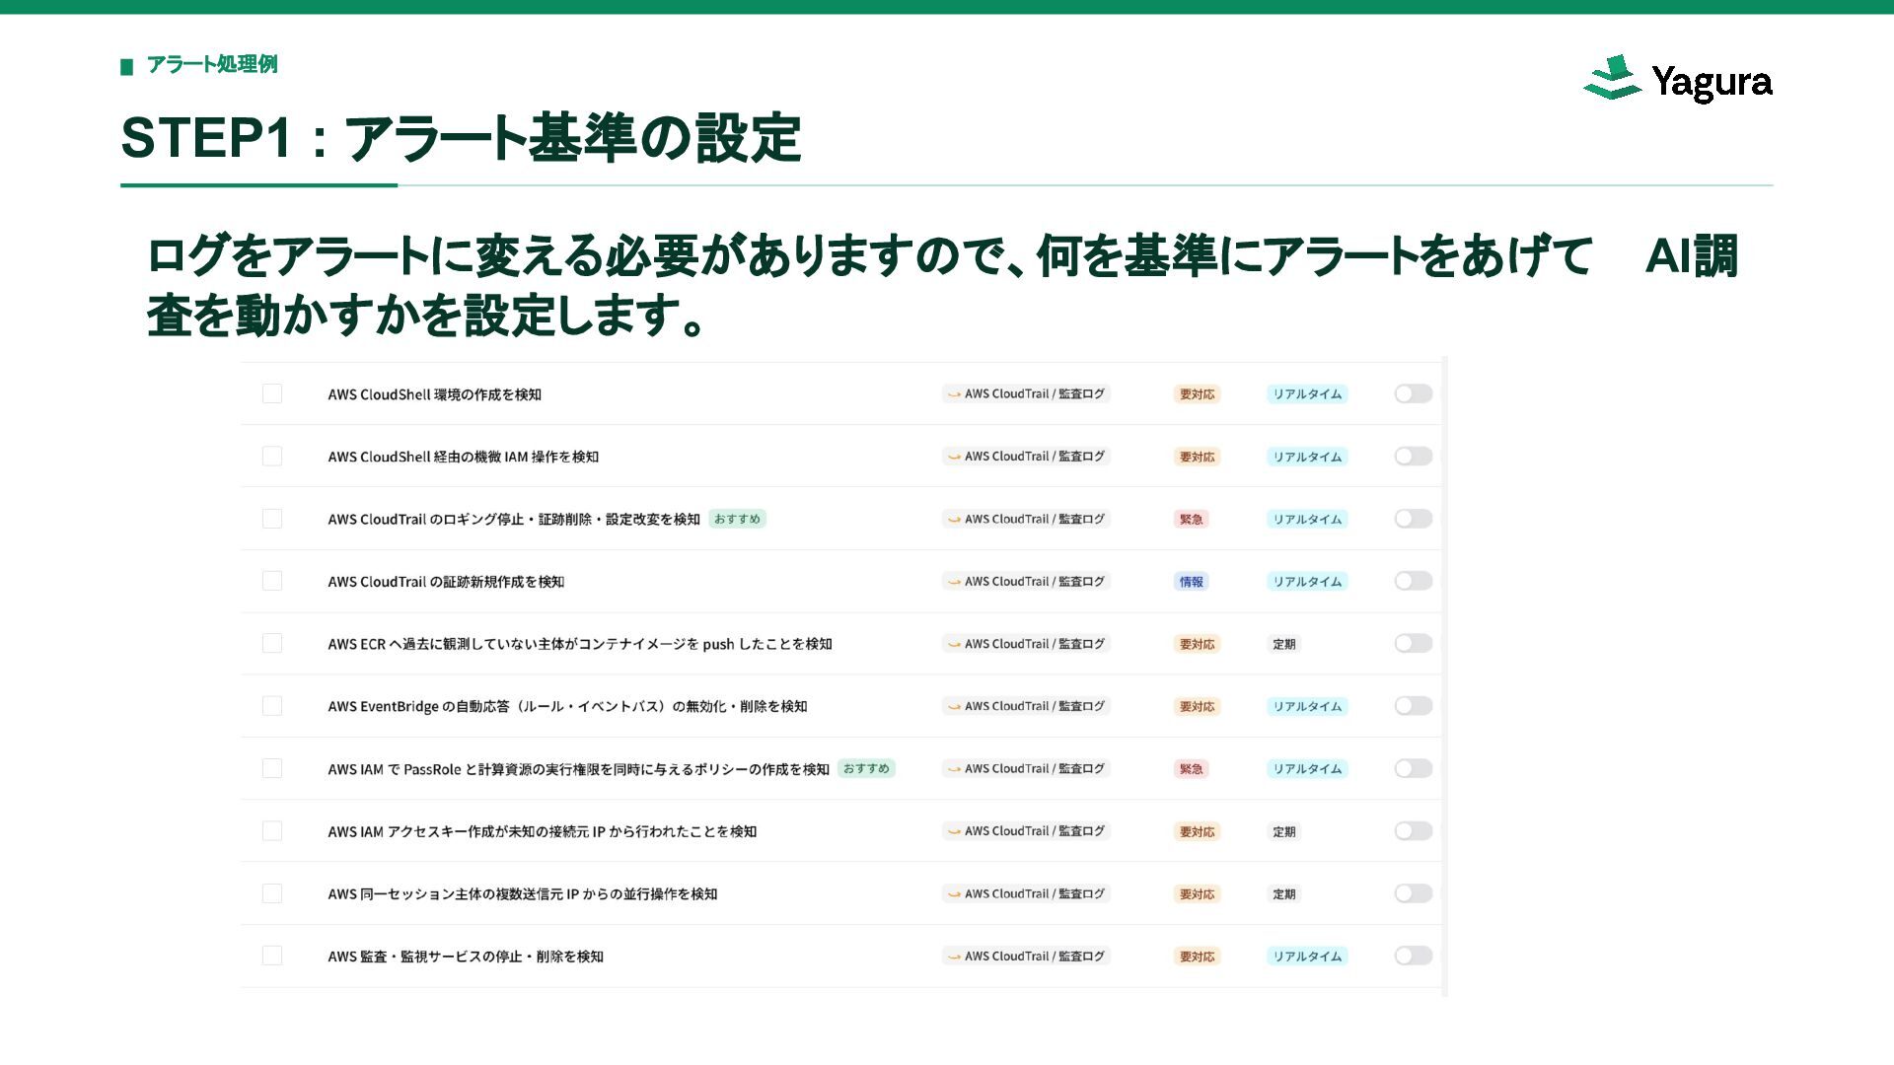Click リアルタイム badge on 監査・監視サービスの停止 row
Viewport: 1894px width, 1065px height.
coord(1307,957)
